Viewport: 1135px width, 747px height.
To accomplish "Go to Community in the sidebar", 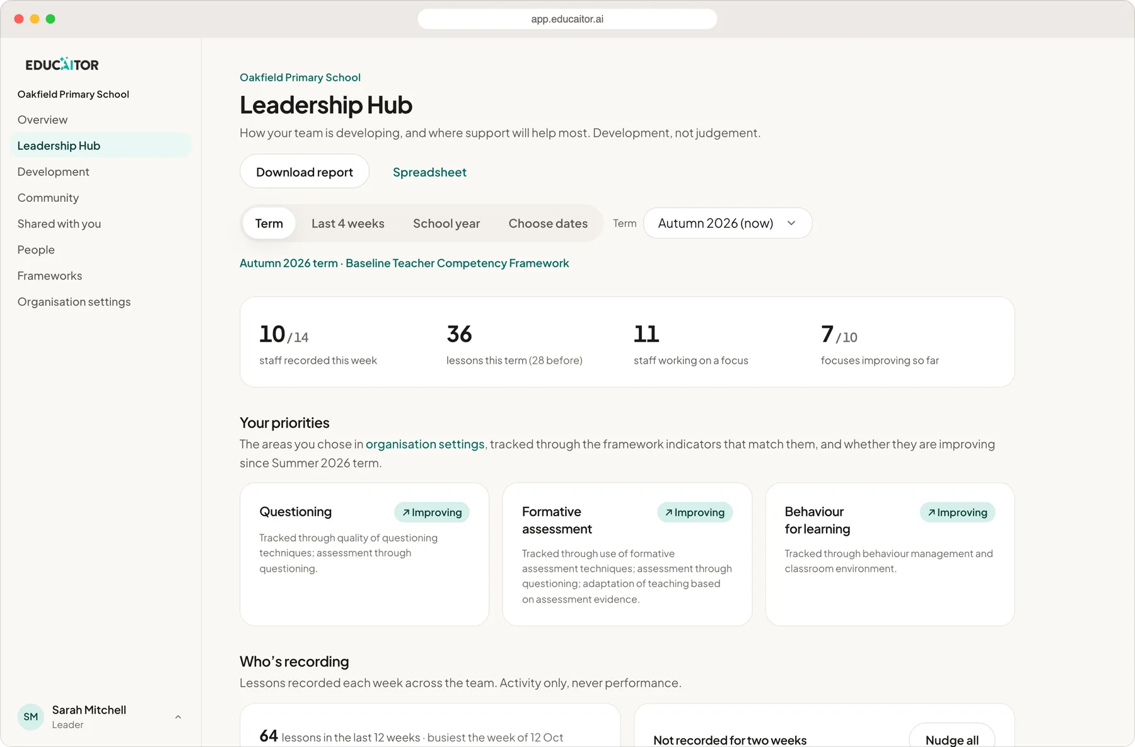I will pos(100,197).
